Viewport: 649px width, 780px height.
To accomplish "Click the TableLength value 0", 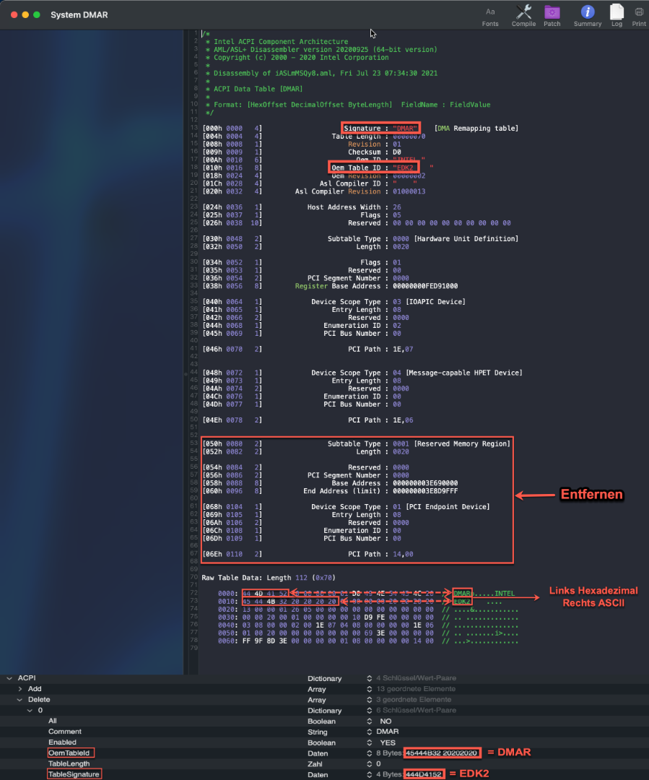I will click(x=378, y=764).
